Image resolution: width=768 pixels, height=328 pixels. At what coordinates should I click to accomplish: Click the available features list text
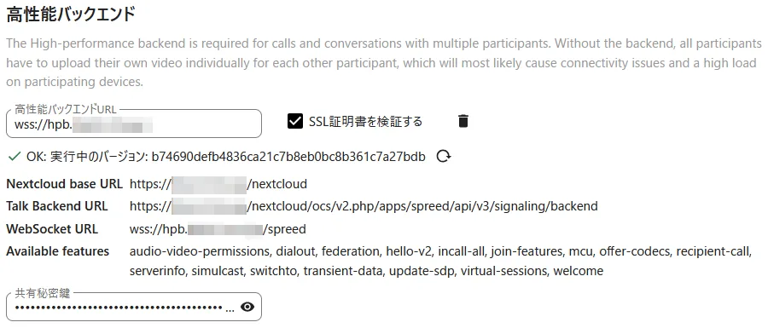440,261
